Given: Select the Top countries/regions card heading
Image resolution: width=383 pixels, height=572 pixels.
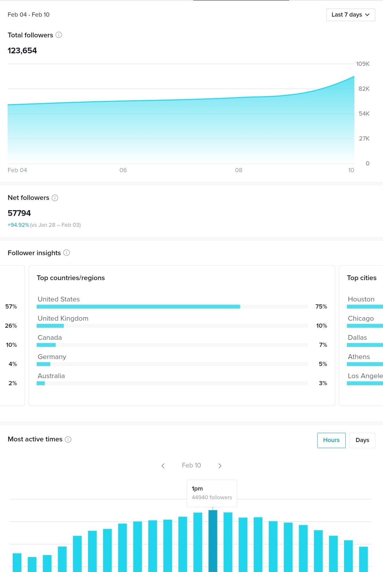Looking at the screenshot, I should [x=71, y=278].
